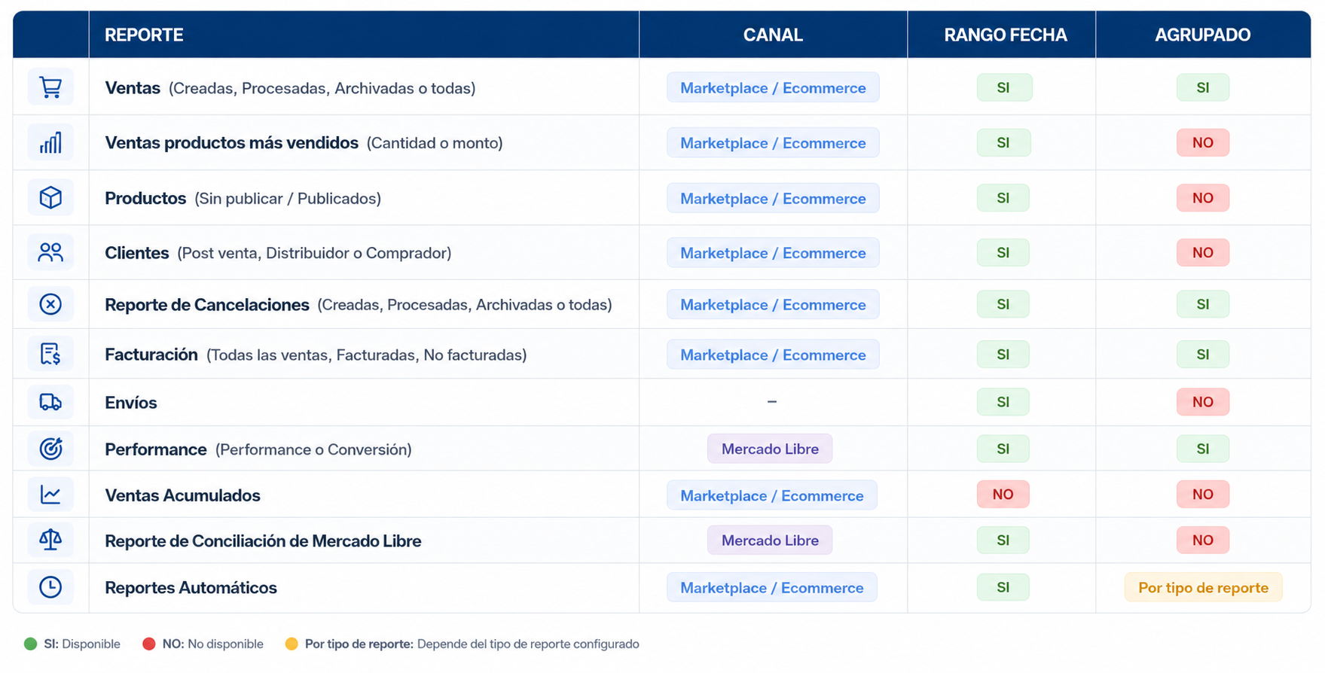Click the line graph icon for Ventas Acumulados
Screen dimensions: 1325x673
tap(50, 495)
